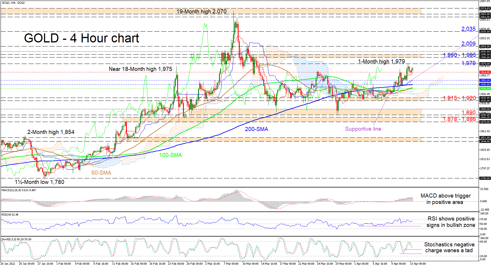Click the '1,915 - 1,920' support label
The width and height of the screenshot is (494, 267).
coord(459,98)
